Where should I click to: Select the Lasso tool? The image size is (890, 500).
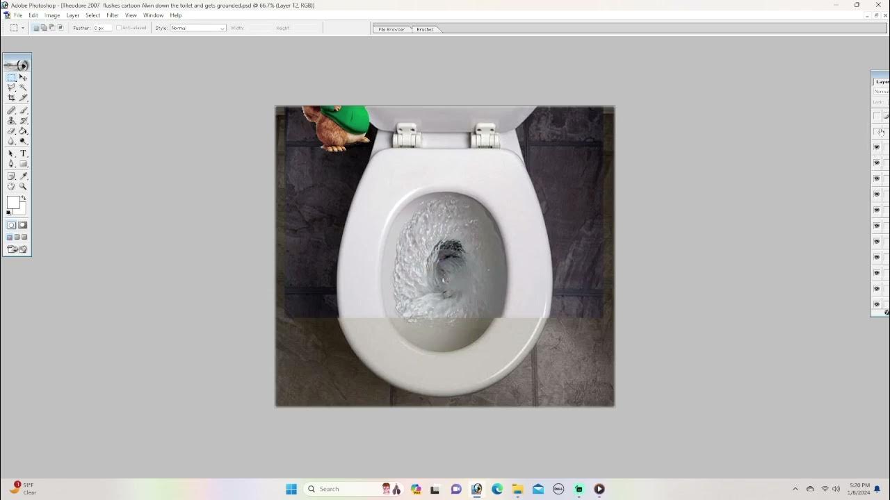coord(11,87)
